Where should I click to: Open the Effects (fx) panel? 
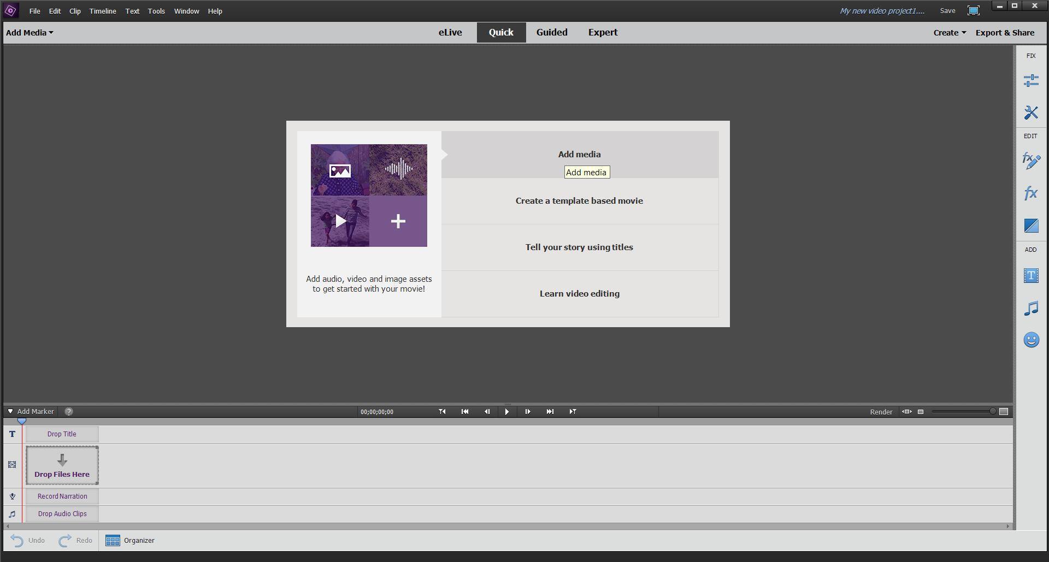coord(1030,193)
